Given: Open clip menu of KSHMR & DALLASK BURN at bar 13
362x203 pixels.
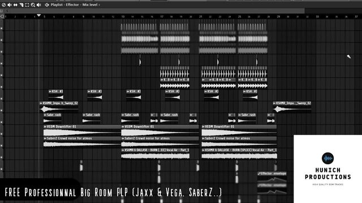Looking at the screenshot, I should 123,150.
